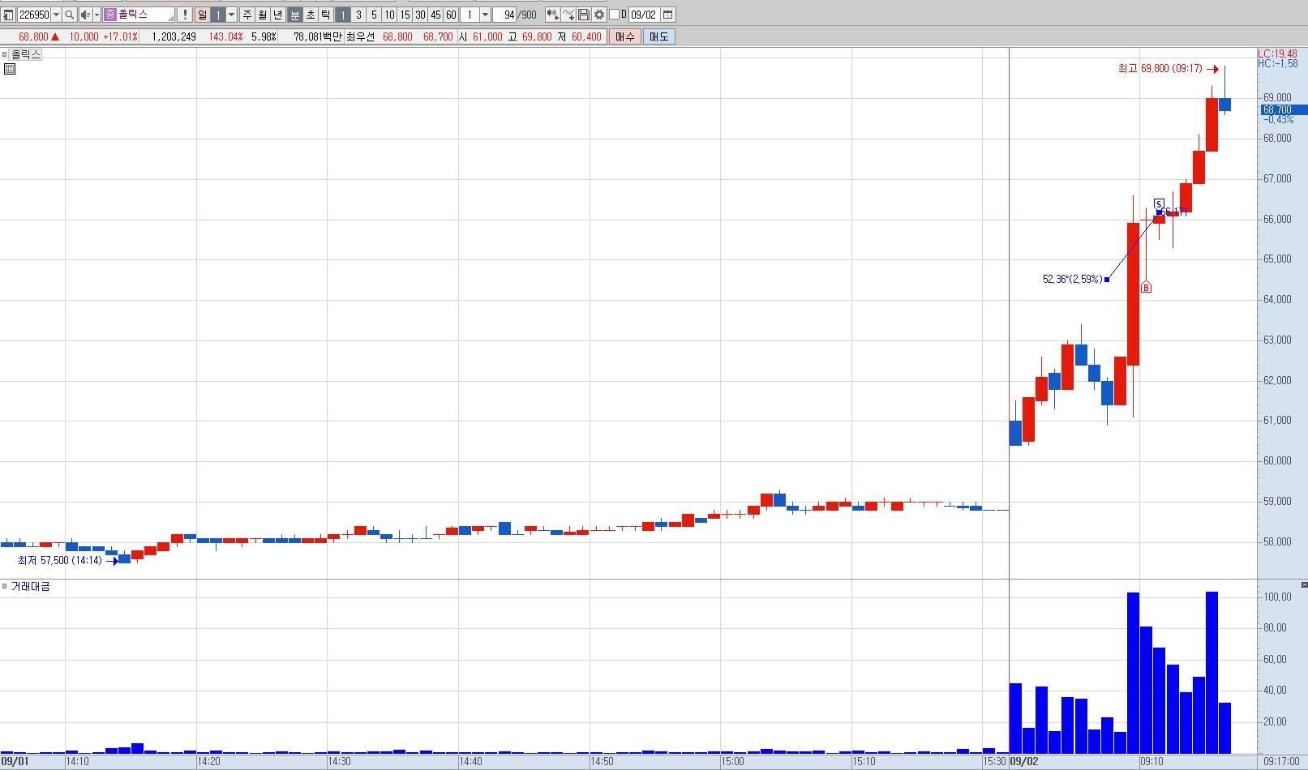Open the interval value dropdown arrow
The image size is (1308, 770).
(485, 15)
